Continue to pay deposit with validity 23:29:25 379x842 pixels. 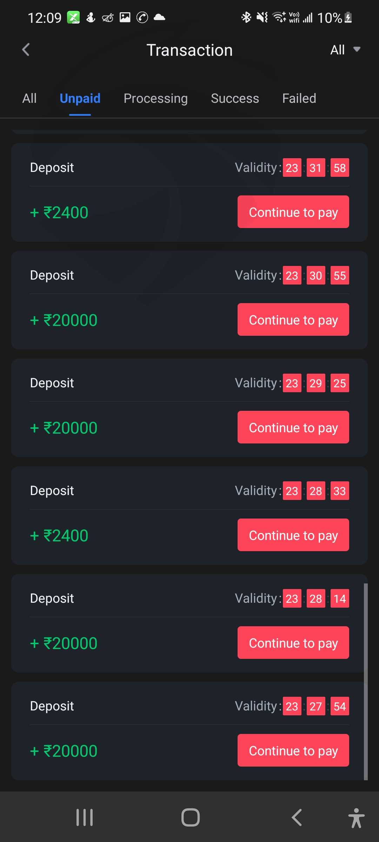(293, 427)
